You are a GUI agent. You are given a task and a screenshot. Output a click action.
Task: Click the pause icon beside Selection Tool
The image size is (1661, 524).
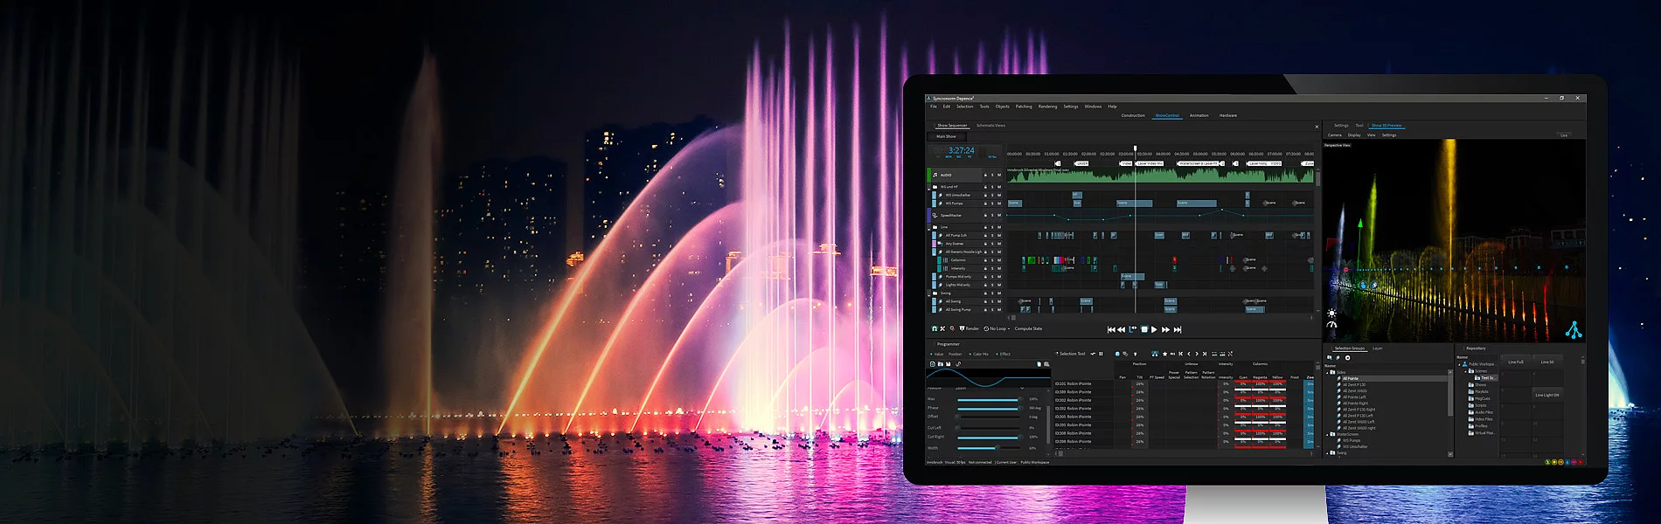pos(1101,354)
